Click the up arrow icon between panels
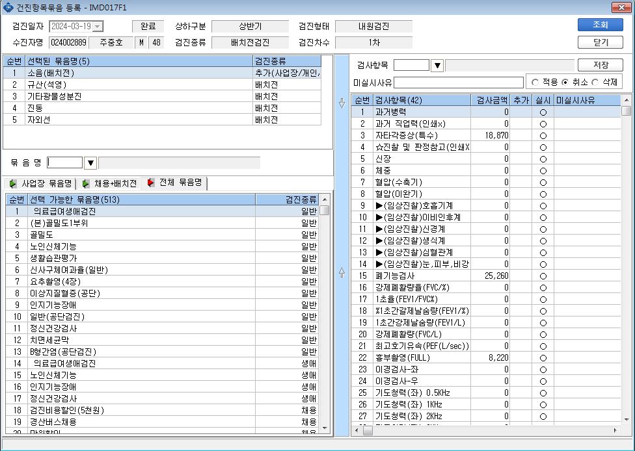The image size is (635, 451). 342,272
